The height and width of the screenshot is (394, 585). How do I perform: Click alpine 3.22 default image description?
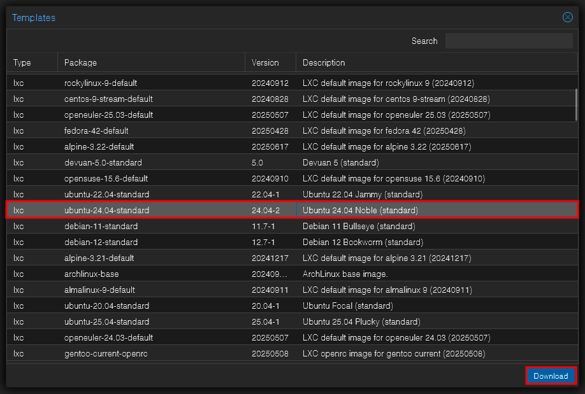coord(387,147)
